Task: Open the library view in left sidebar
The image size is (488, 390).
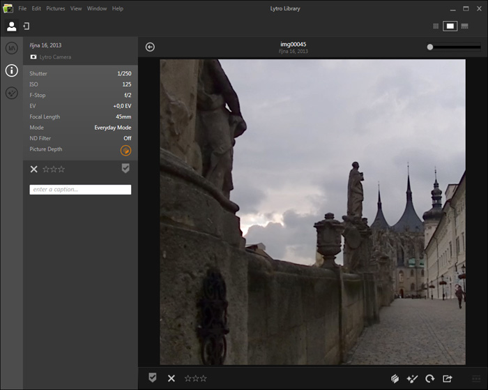Action: (11, 48)
